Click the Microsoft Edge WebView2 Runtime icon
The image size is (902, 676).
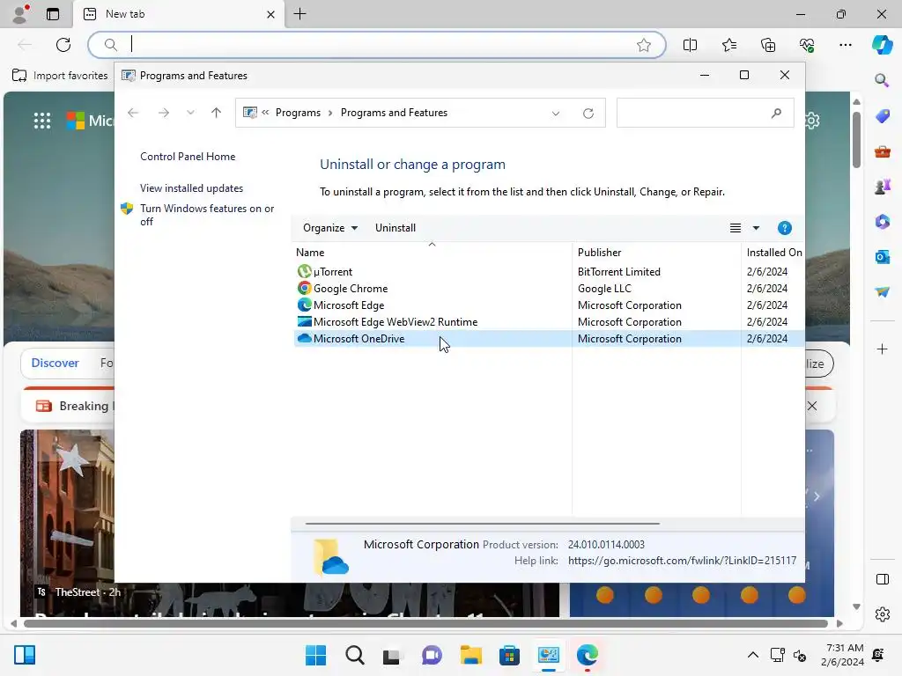(304, 322)
